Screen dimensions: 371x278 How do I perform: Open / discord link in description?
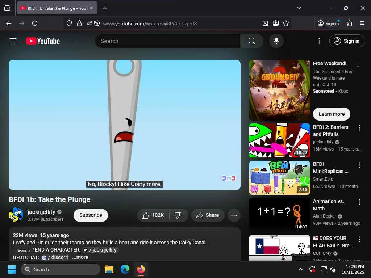(x=55, y=257)
